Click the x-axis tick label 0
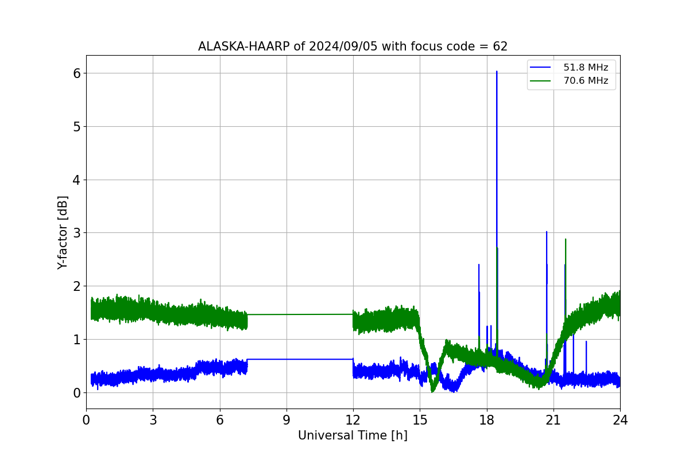The height and width of the screenshot is (459, 689). pos(86,420)
